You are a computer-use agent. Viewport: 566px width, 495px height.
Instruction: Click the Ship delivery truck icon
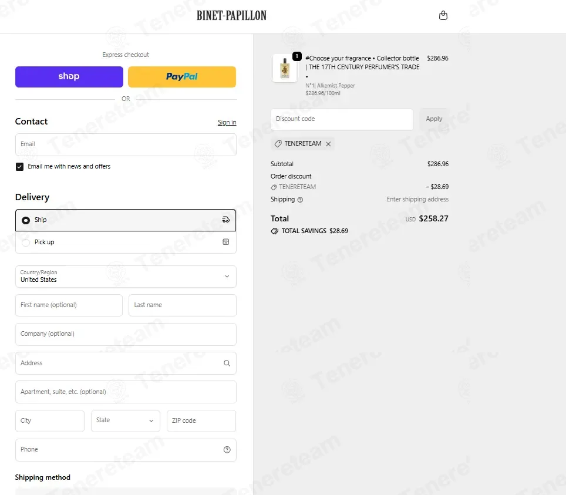tap(225, 220)
